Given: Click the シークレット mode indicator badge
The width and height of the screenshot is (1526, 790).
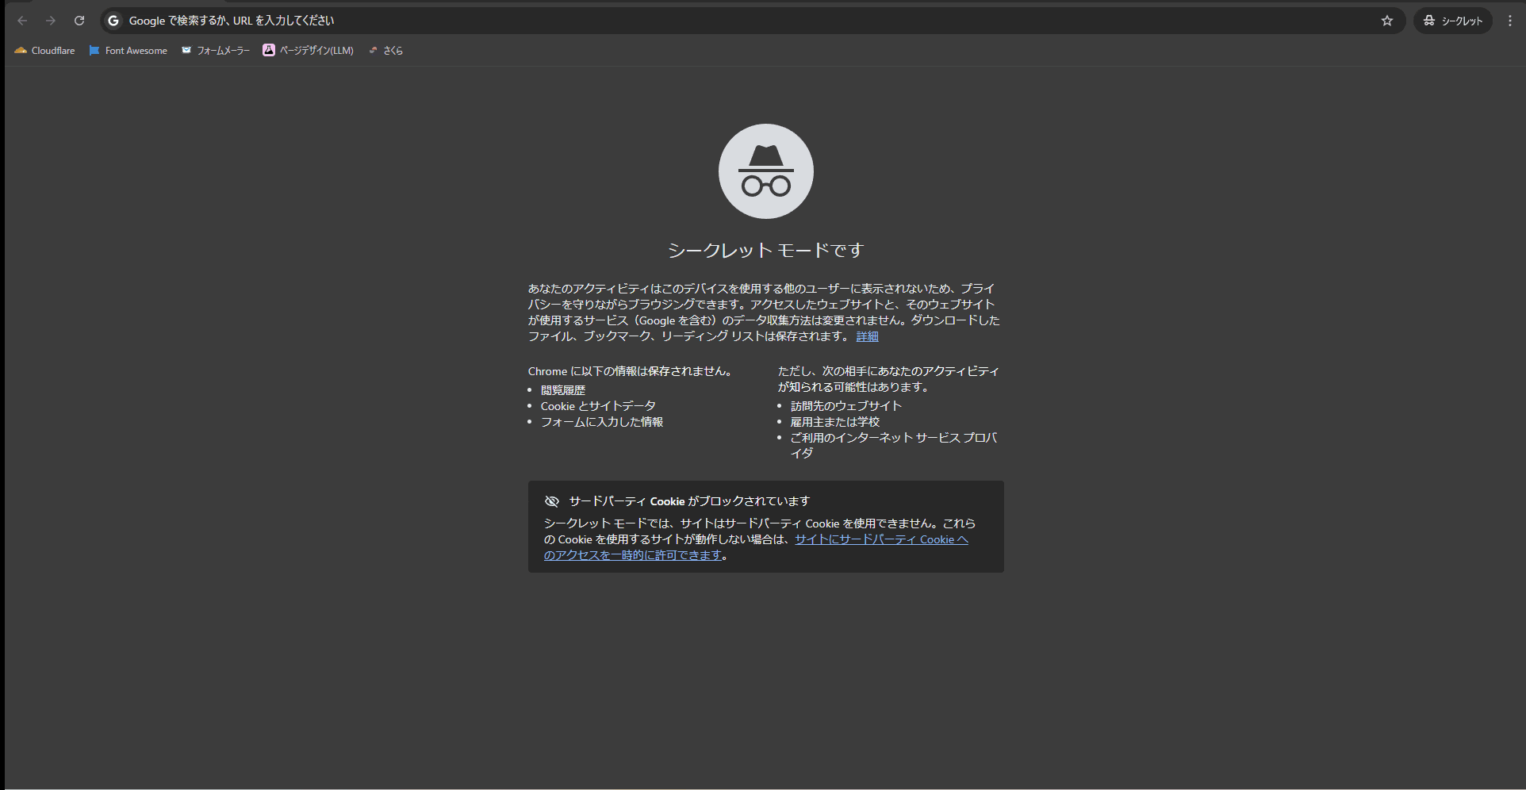Looking at the screenshot, I should click(x=1452, y=21).
